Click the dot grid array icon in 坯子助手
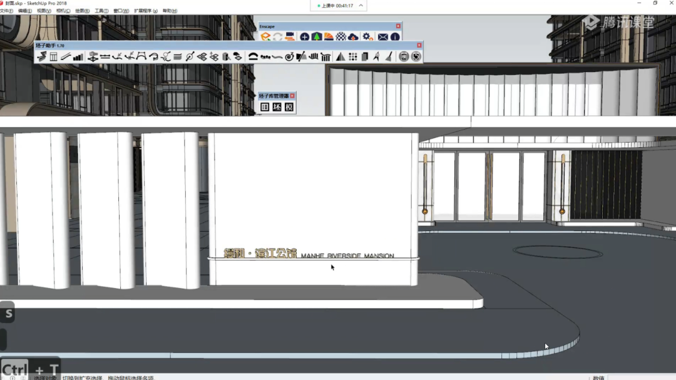The image size is (676, 380). point(352,56)
